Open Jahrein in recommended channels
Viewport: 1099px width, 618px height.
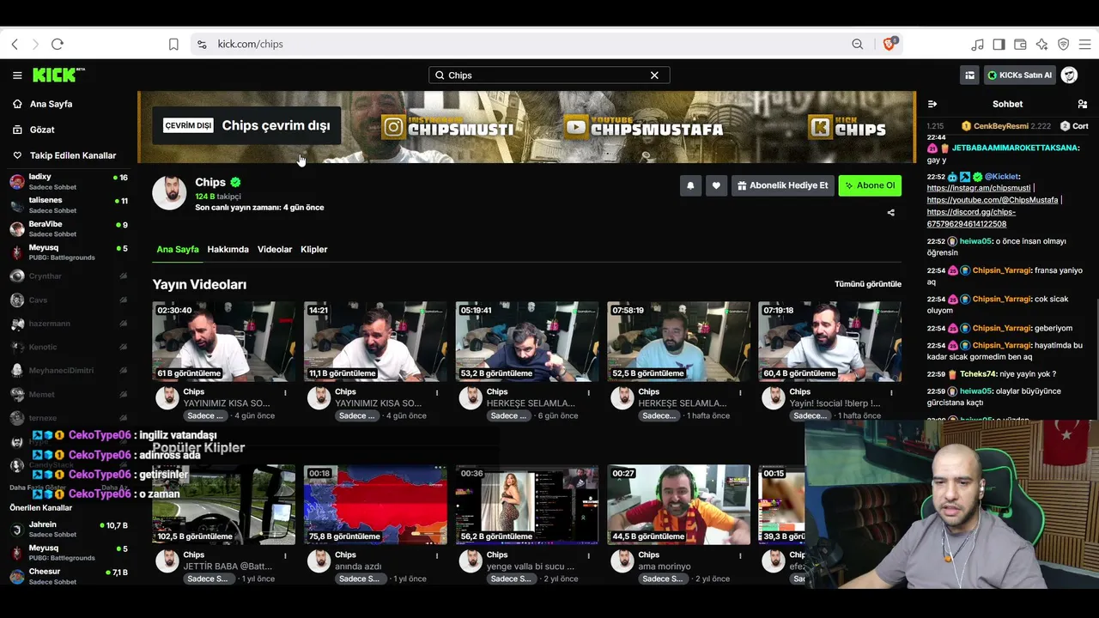click(x=69, y=529)
